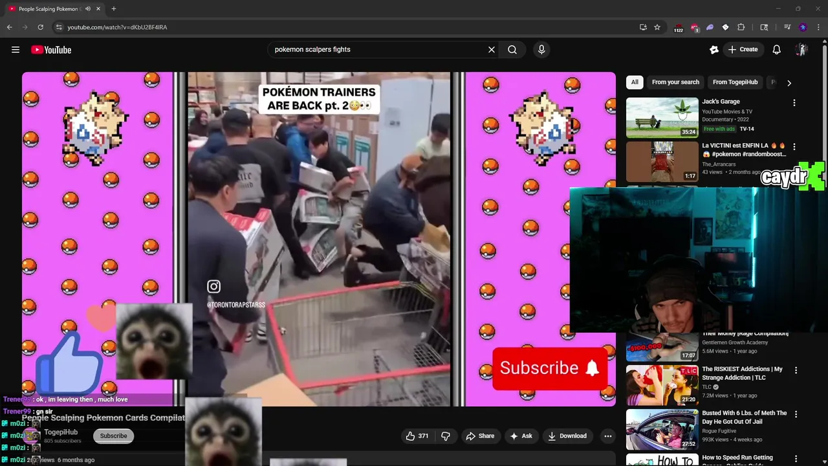Go back in browser history
Viewport: 828px width, 466px height.
9,27
